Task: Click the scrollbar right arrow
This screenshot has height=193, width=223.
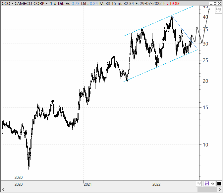Action: (x=220, y=190)
